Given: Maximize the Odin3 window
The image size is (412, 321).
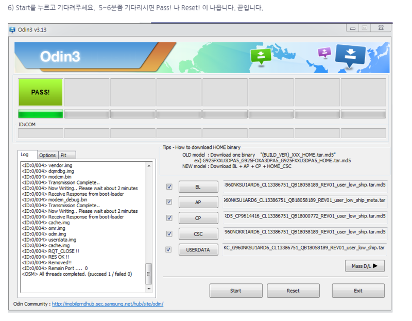Looking at the screenshot, I should point(365,28).
